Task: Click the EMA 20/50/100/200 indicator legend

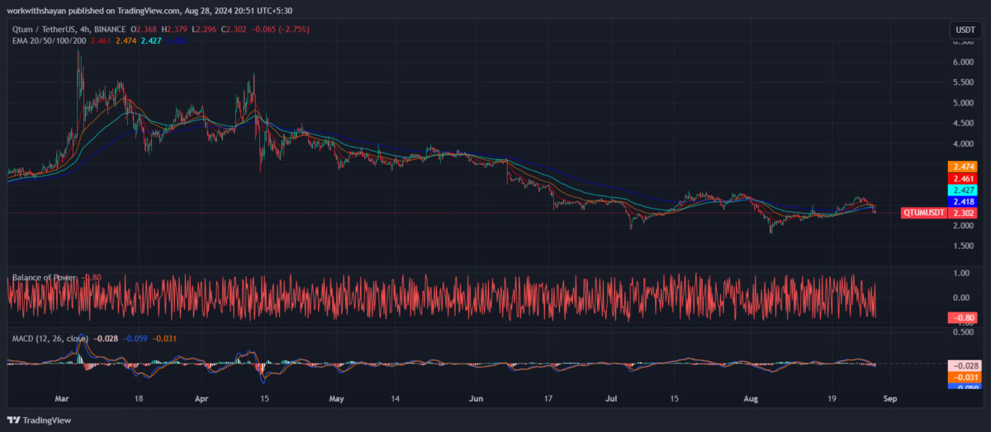Action: pos(49,40)
